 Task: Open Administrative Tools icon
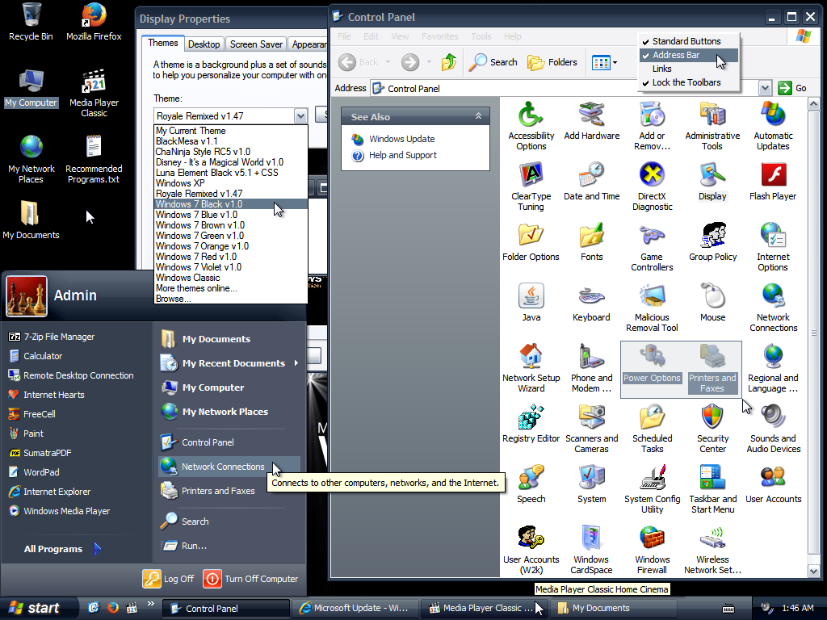pyautogui.click(x=712, y=125)
